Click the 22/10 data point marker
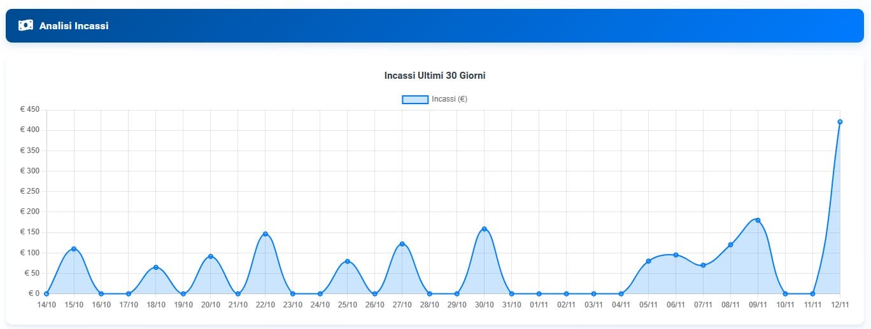871x329 pixels. (266, 234)
